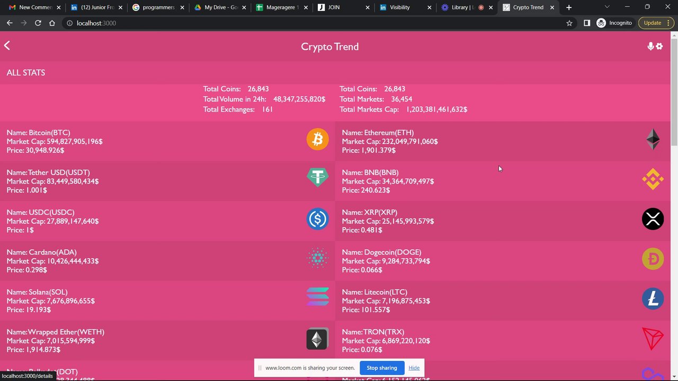Image resolution: width=678 pixels, height=381 pixels.
Task: Switch to the programmers Google tab
Action: (x=158, y=7)
